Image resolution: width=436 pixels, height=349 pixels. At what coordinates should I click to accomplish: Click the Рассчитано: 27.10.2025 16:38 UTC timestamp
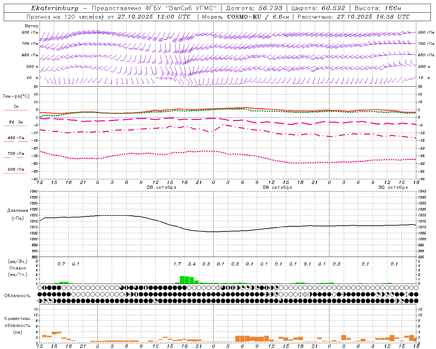(x=354, y=17)
